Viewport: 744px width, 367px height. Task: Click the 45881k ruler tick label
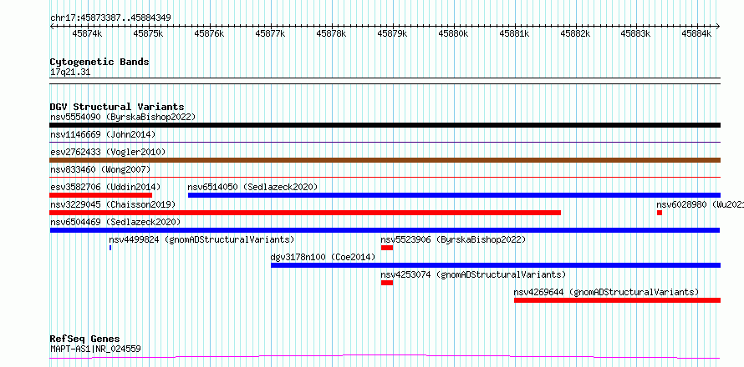click(514, 33)
